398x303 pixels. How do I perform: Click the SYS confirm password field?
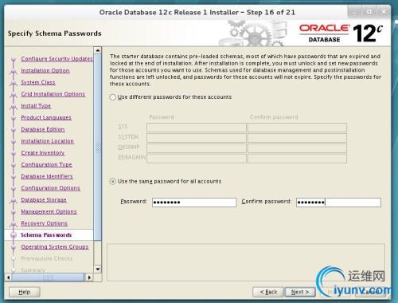[297, 128]
